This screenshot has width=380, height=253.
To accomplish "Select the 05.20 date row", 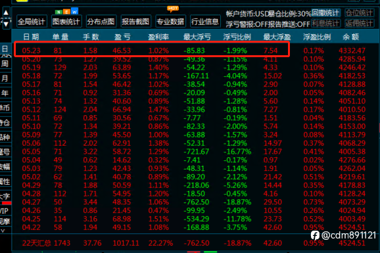I will pos(32,59).
